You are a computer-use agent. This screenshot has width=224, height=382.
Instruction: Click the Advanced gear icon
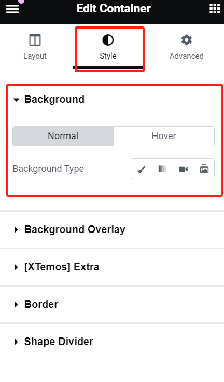[x=187, y=40]
